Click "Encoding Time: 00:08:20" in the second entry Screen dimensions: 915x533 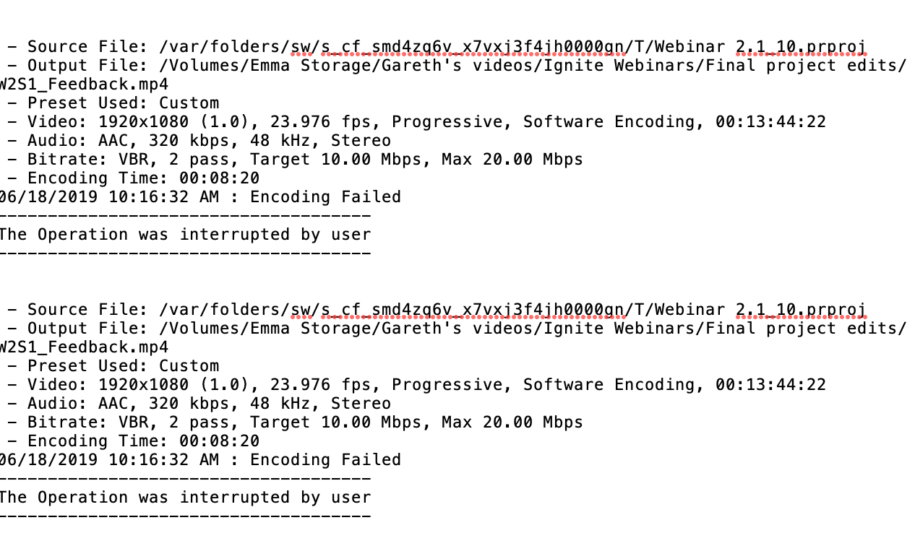(144, 441)
